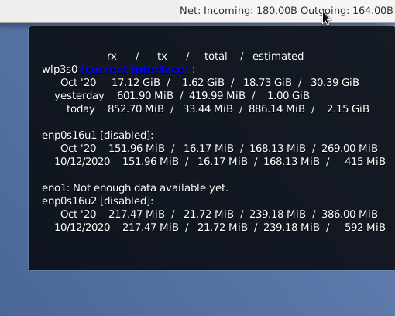Click the blue '[current interface]' label
This screenshot has height=316, width=395.
click(135, 70)
